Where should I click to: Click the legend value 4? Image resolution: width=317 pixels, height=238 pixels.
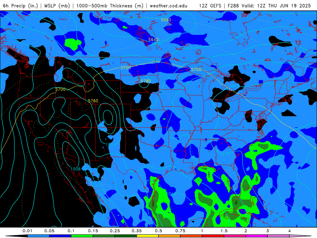tap(290, 231)
